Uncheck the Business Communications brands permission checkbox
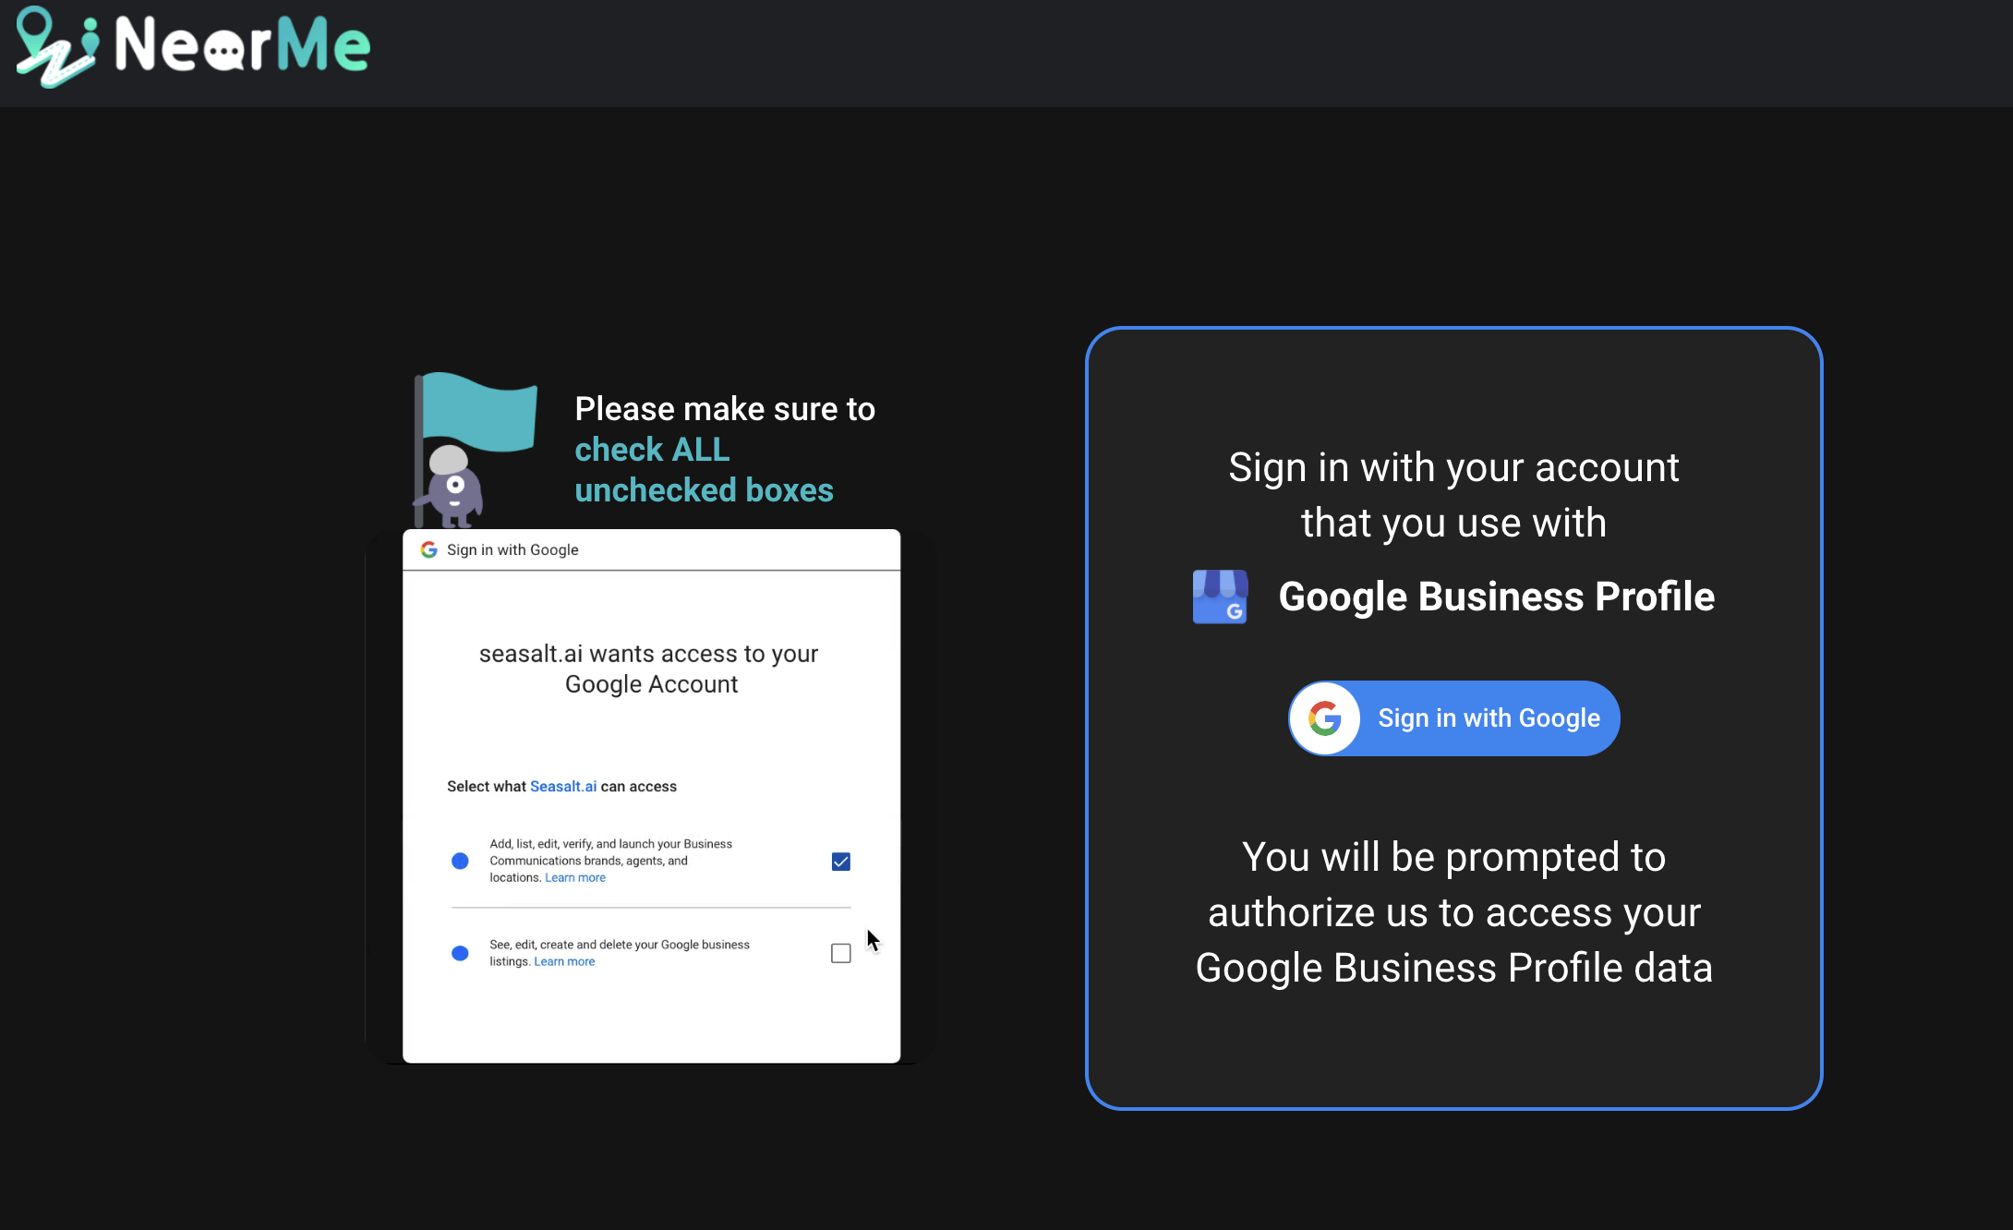Viewport: 2013px width, 1230px height. [839, 861]
